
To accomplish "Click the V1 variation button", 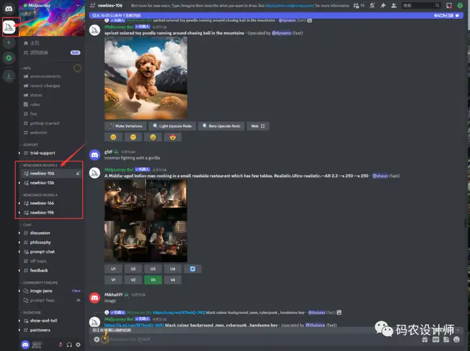I will coord(114,280).
